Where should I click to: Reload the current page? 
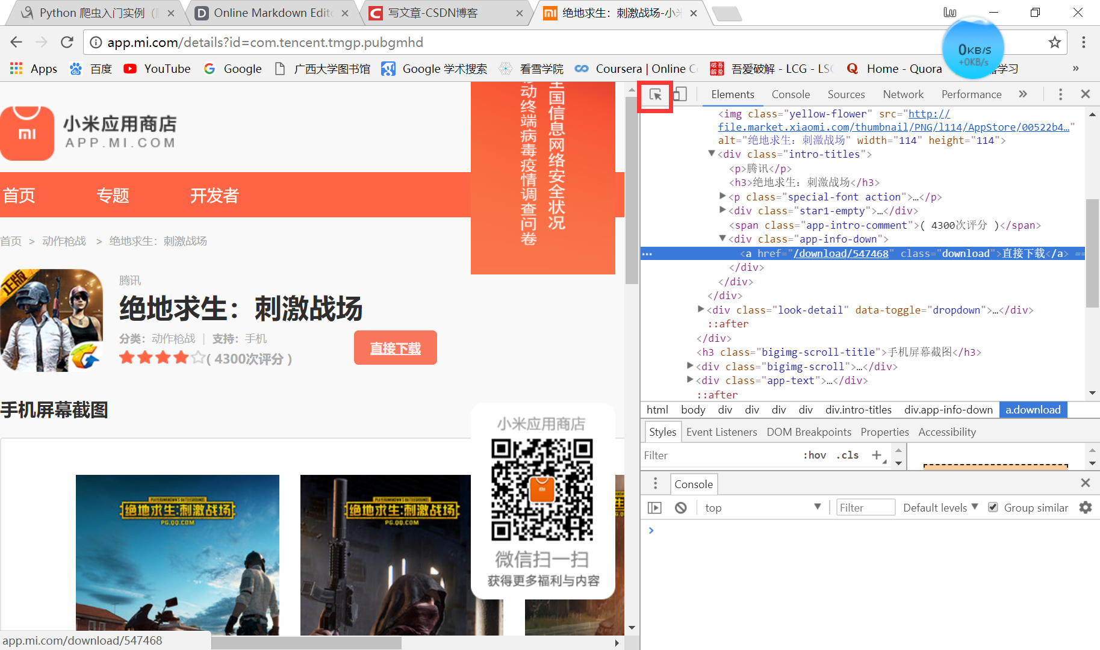point(67,42)
